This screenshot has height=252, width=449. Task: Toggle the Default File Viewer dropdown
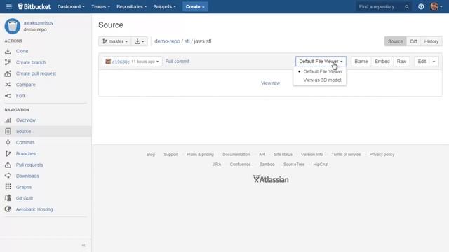pyautogui.click(x=321, y=62)
